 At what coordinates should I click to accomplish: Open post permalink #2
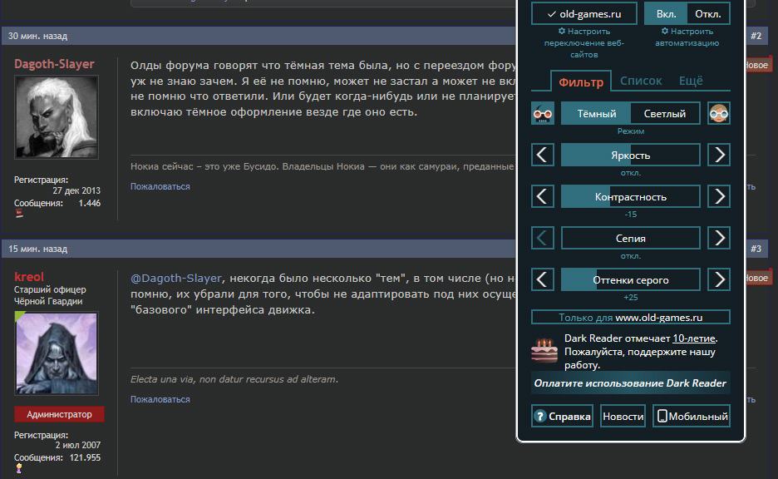(756, 36)
